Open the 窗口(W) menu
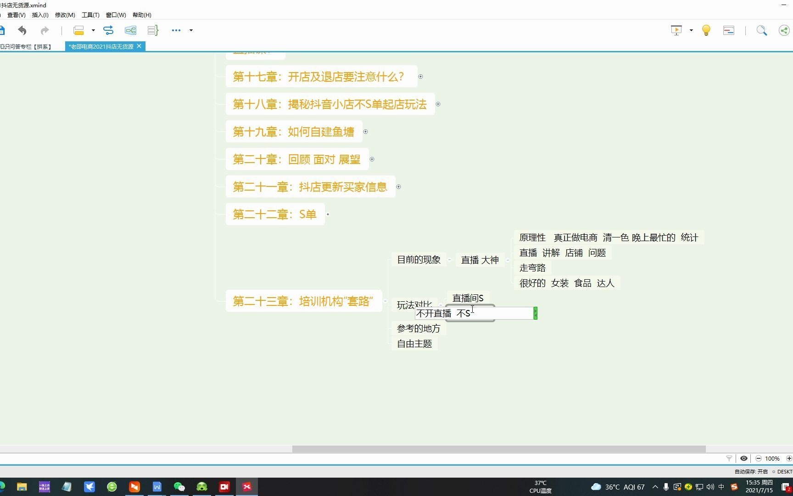Viewport: 793px width, 496px height. tap(116, 15)
